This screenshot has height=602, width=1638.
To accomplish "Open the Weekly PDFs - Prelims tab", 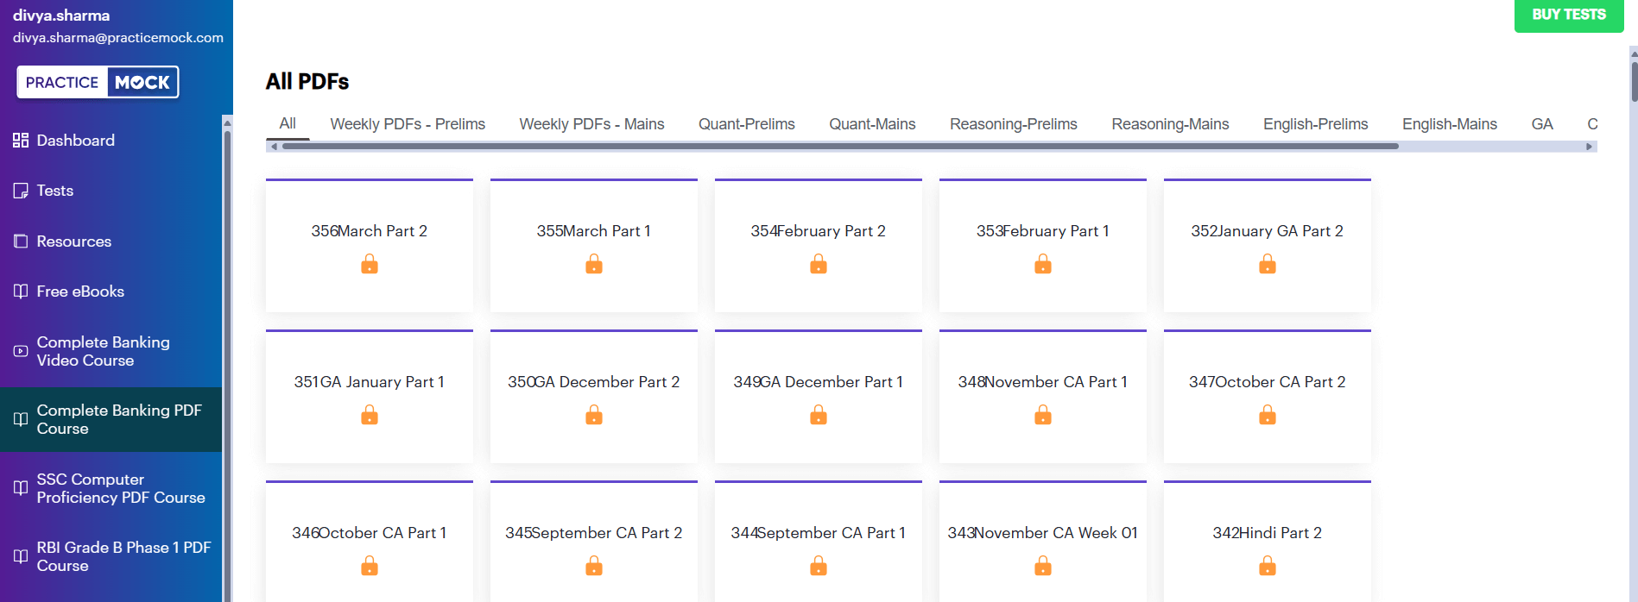I will click(408, 124).
